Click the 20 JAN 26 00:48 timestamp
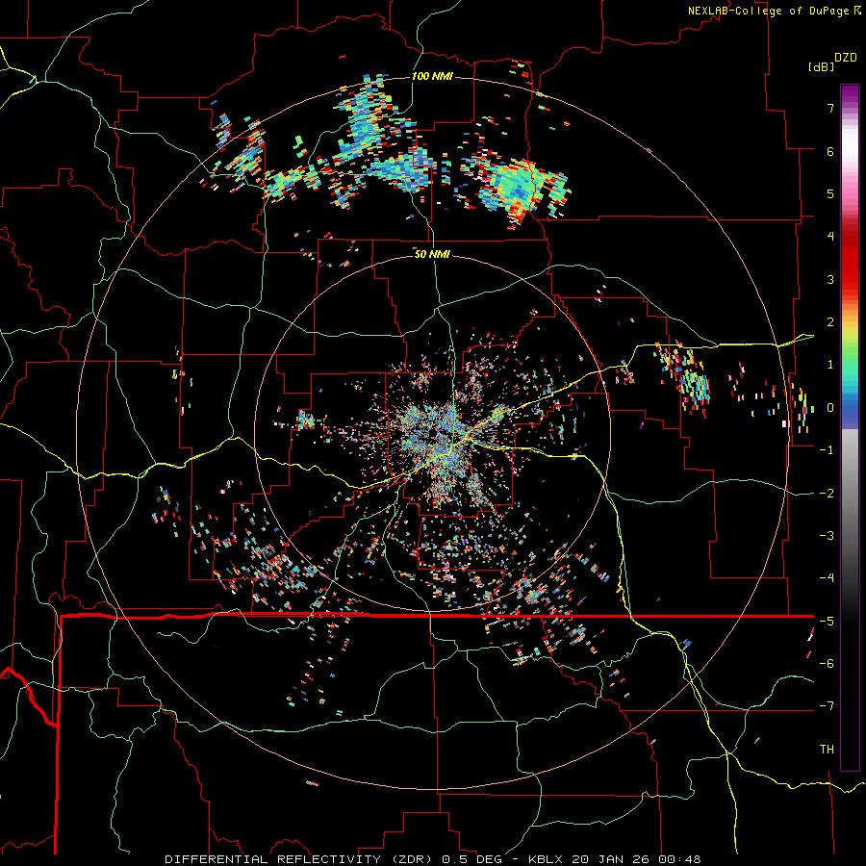The width and height of the screenshot is (866, 866). pos(638,859)
